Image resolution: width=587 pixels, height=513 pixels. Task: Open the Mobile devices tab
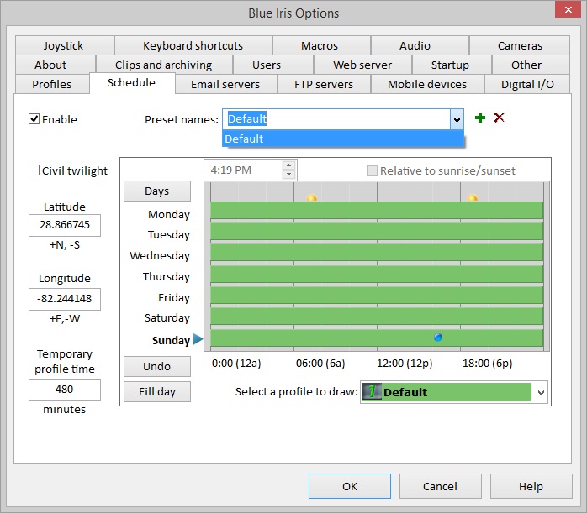click(427, 85)
